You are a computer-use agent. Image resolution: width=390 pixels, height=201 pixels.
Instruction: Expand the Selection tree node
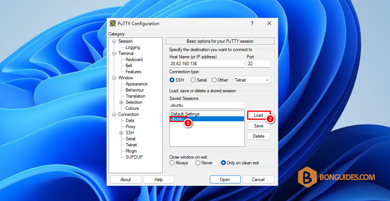[x=121, y=102]
